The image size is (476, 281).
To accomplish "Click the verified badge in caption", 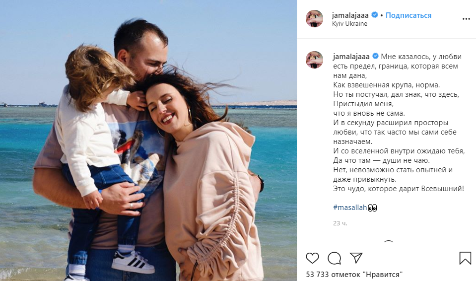I will click(375, 56).
